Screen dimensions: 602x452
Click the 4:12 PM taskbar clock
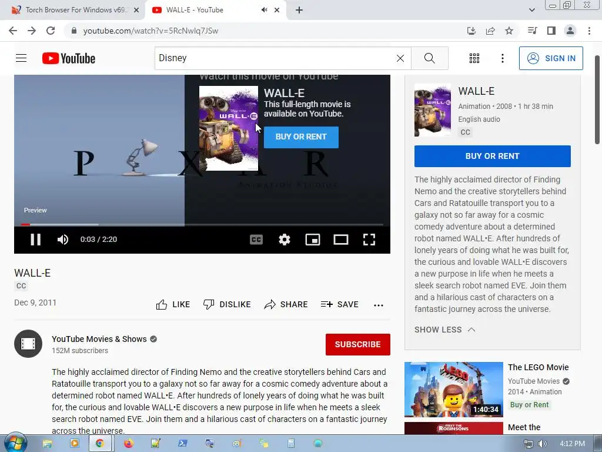tap(572, 444)
